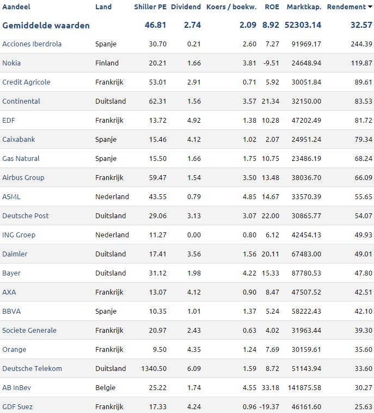Sort by Aandeel column header

(16, 7)
